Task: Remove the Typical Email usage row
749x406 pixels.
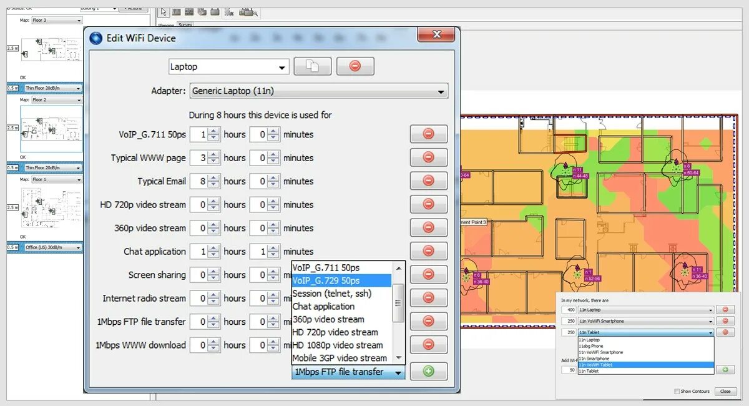Action: [x=429, y=181]
